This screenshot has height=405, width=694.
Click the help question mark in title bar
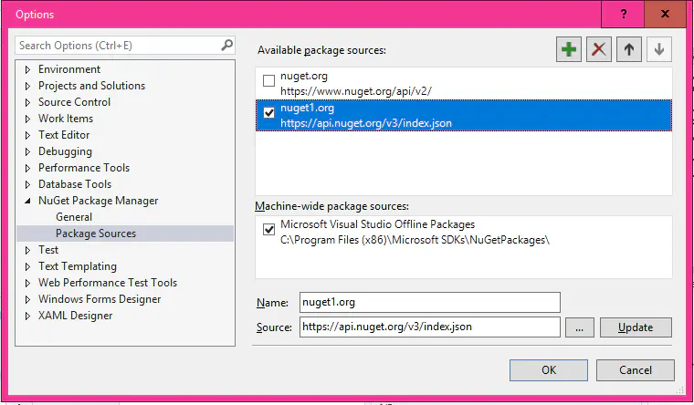624,15
